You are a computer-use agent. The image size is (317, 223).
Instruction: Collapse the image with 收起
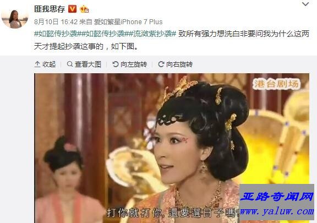(x=45, y=64)
